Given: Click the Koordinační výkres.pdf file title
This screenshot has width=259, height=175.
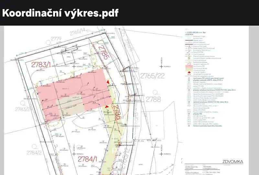Looking at the screenshot, I should [60, 13].
